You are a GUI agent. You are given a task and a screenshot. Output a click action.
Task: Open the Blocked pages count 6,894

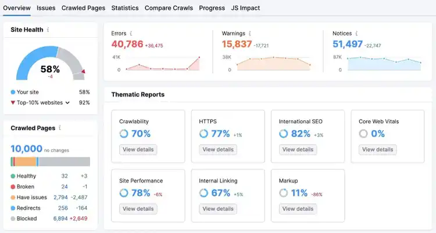tap(60, 218)
